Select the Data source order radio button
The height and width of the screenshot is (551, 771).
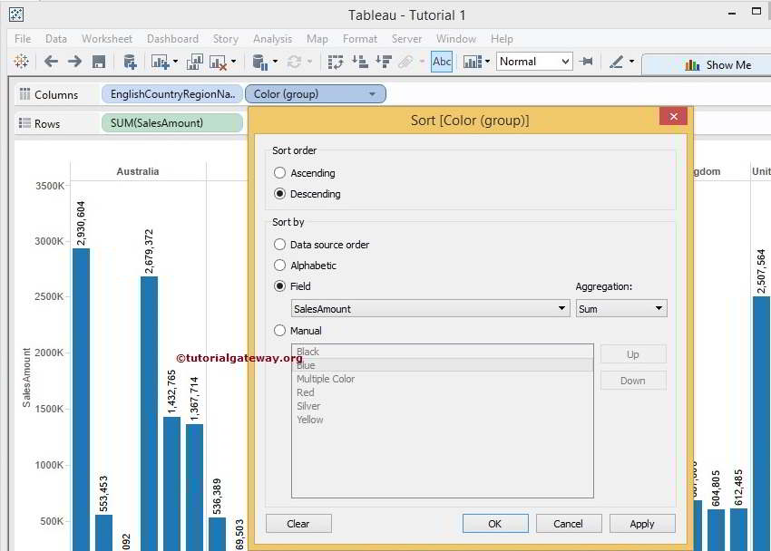point(280,245)
